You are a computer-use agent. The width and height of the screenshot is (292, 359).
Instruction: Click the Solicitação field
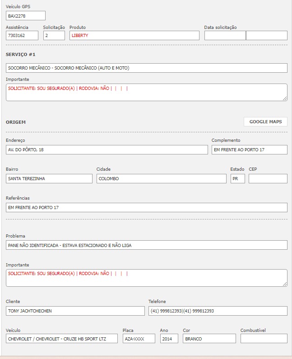click(54, 35)
